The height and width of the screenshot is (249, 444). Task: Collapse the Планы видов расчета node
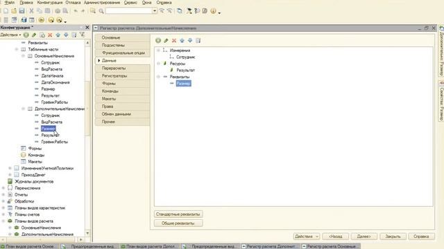(x=3, y=221)
